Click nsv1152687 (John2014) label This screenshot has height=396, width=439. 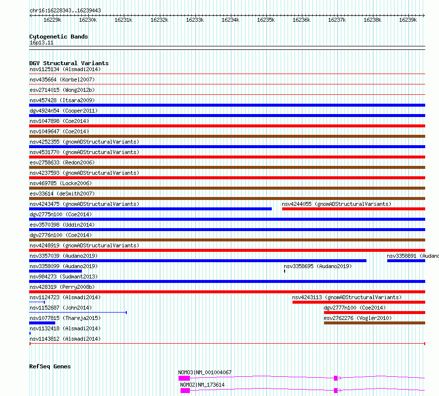pos(61,308)
